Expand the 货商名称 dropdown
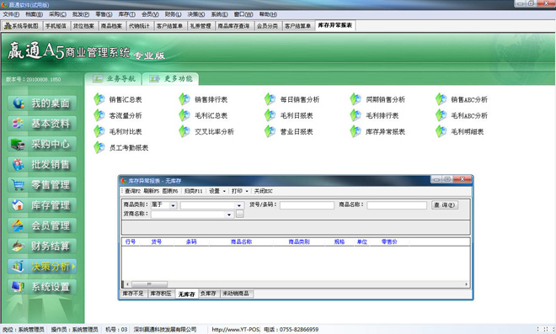 click(x=229, y=215)
